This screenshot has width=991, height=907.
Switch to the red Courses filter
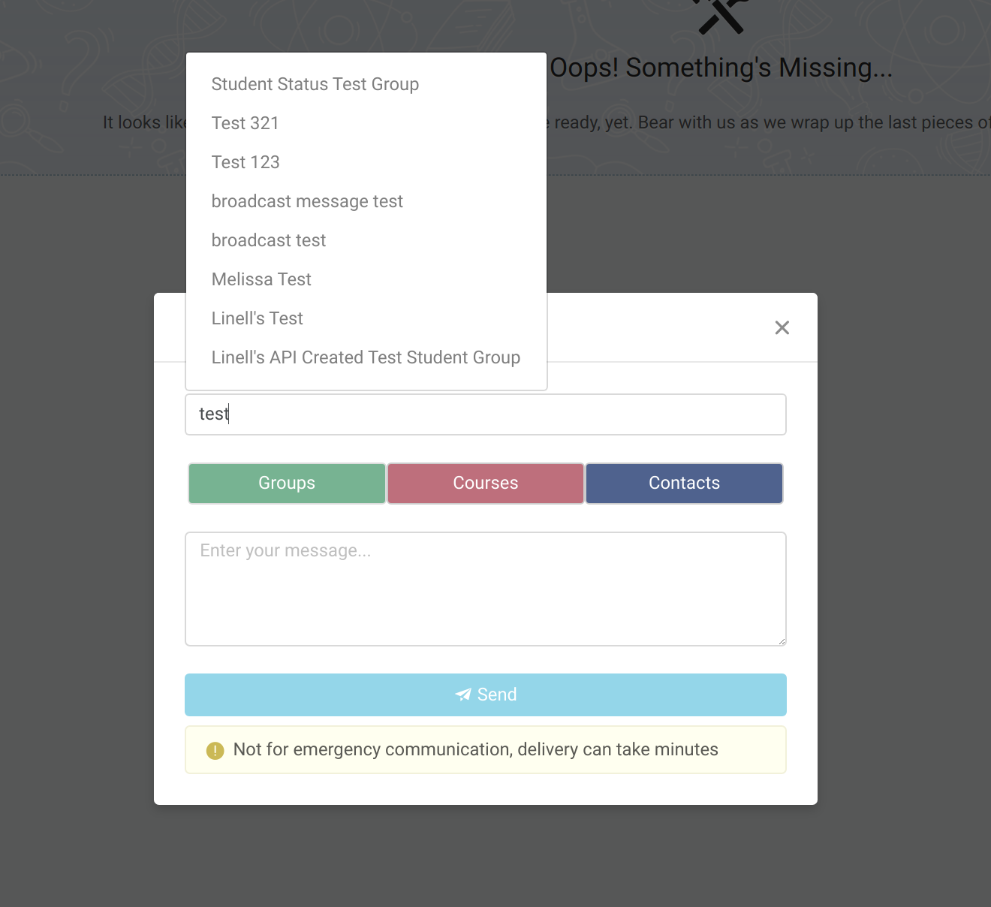486,483
